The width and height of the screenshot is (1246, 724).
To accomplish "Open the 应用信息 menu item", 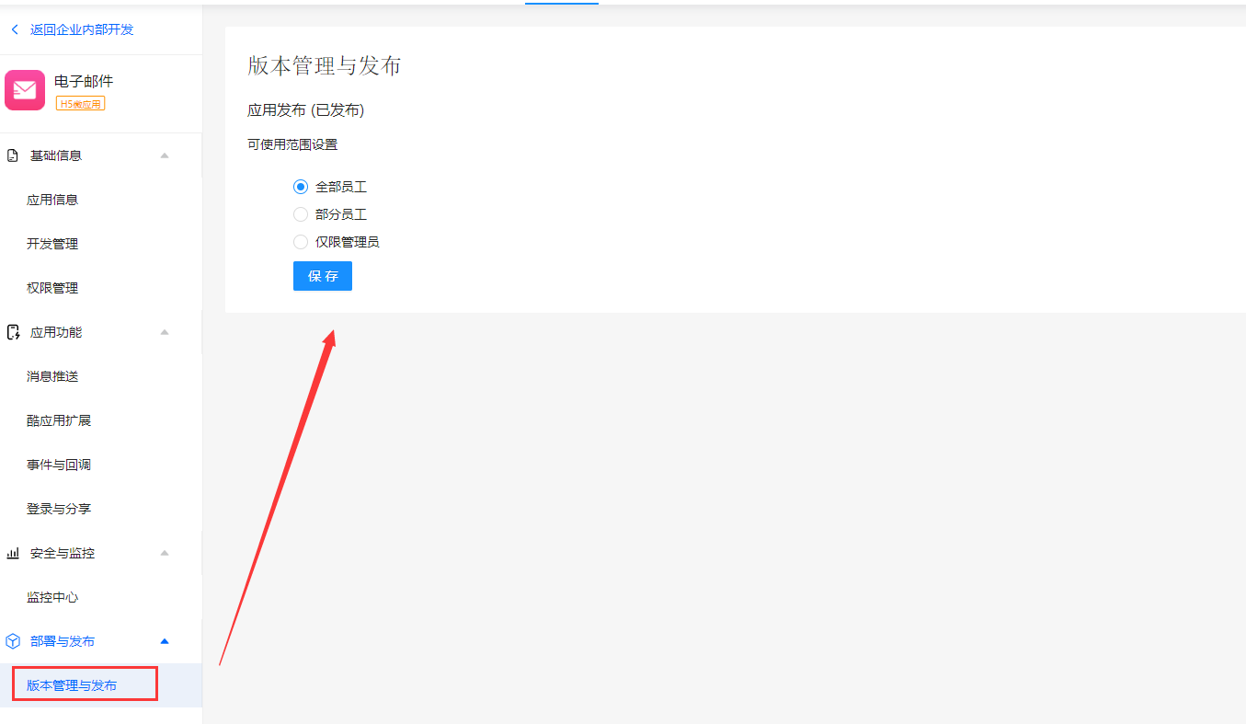I will (52, 200).
